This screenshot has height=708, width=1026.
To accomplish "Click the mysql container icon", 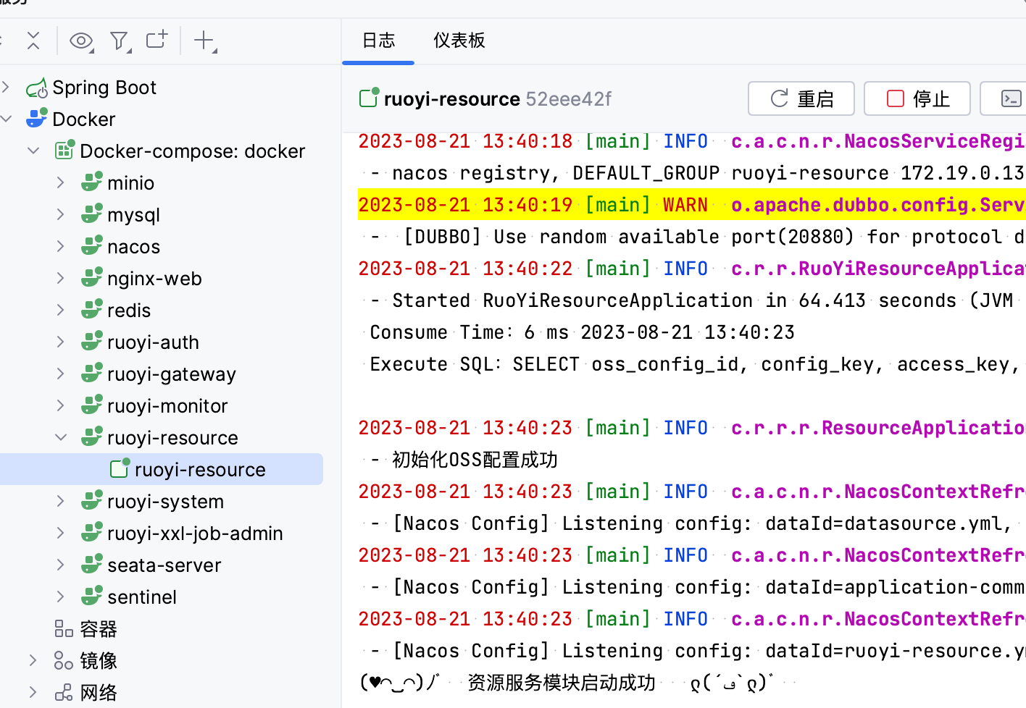I will tap(92, 214).
